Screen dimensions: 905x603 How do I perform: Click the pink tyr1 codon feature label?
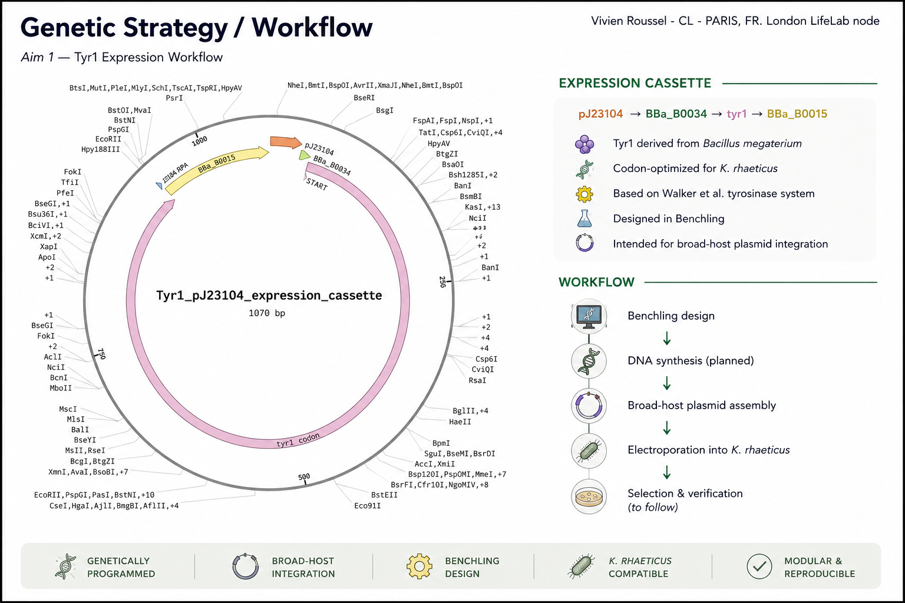[298, 440]
